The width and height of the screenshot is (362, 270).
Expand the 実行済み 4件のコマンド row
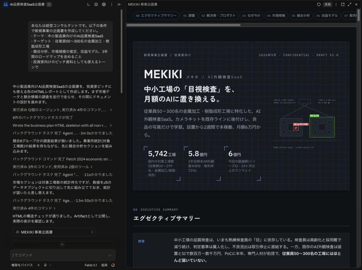click(x=34, y=208)
